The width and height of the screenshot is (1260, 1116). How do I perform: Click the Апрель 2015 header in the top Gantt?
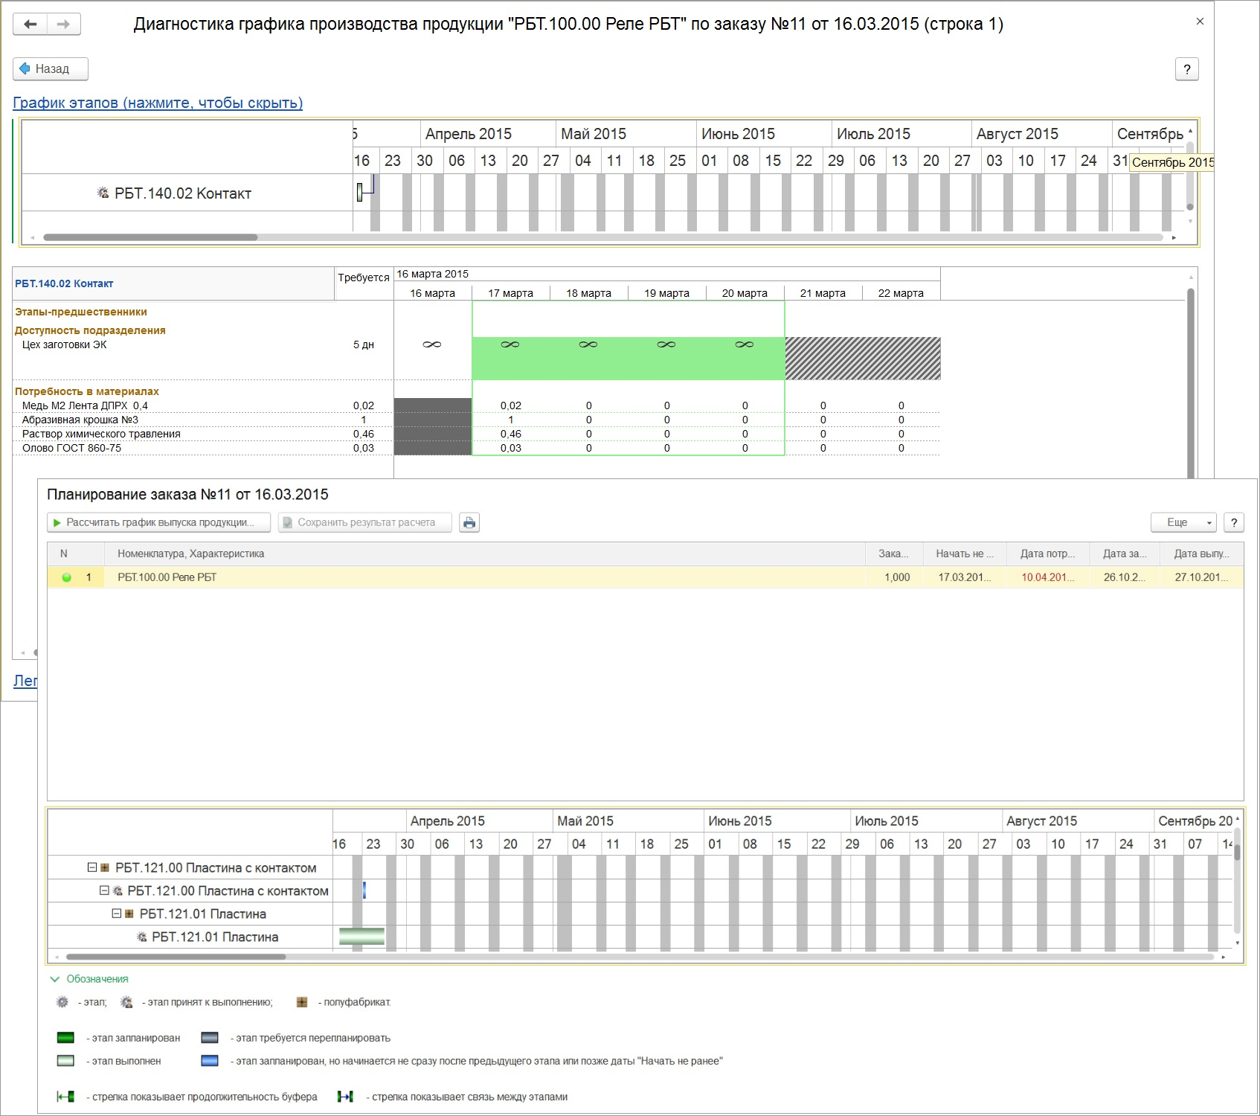(x=469, y=134)
